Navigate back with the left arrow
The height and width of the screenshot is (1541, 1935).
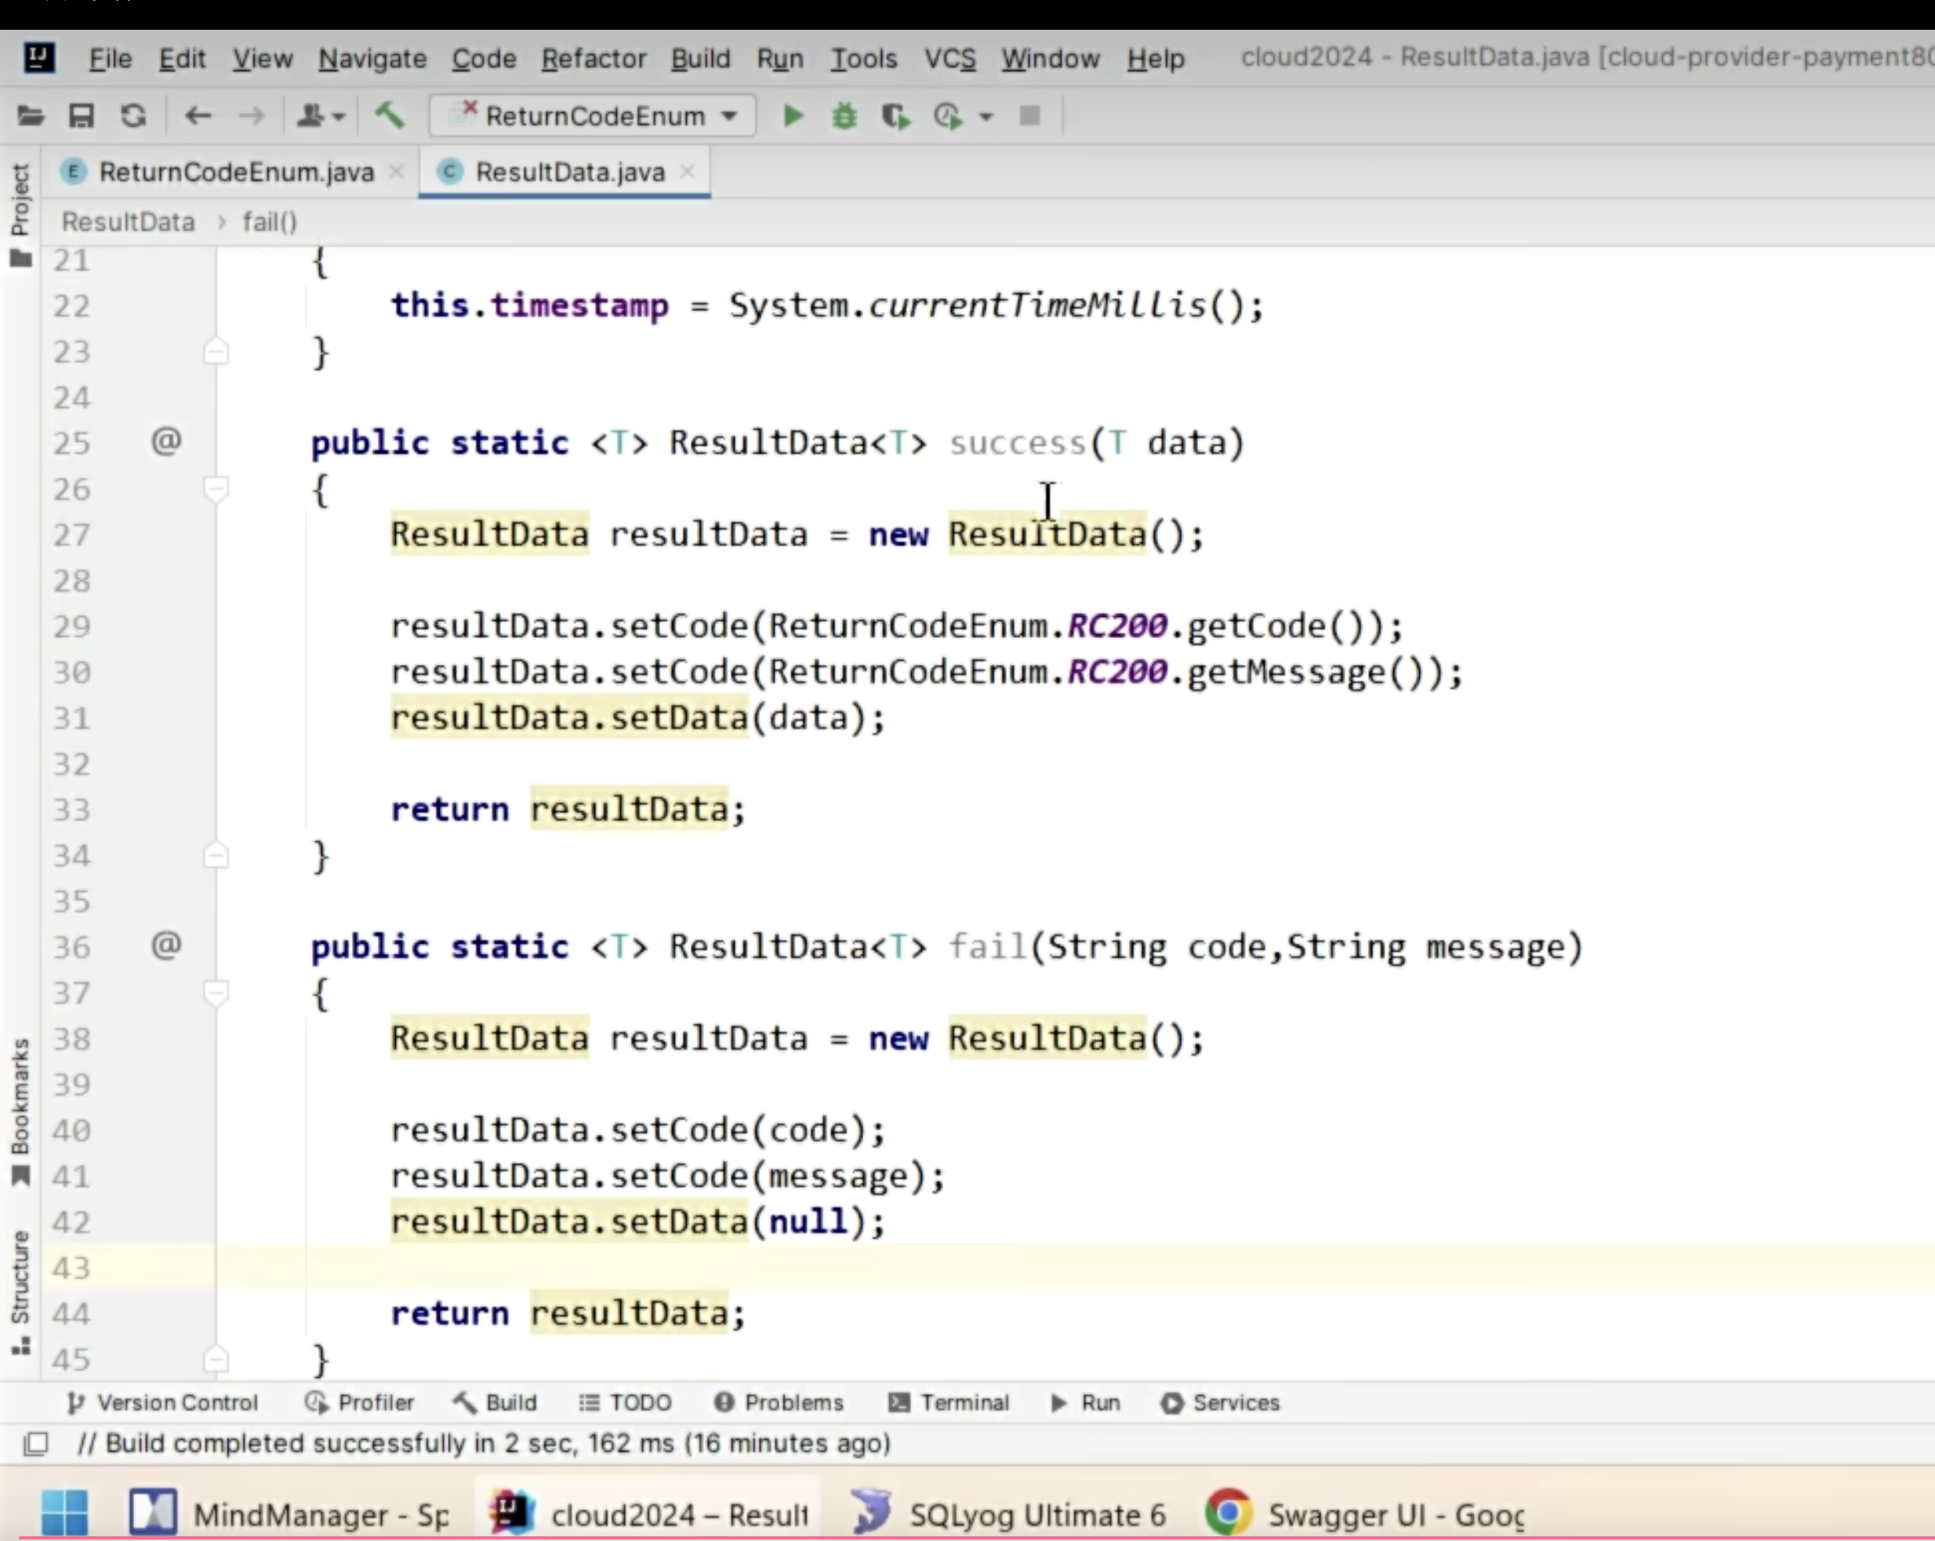coord(198,116)
